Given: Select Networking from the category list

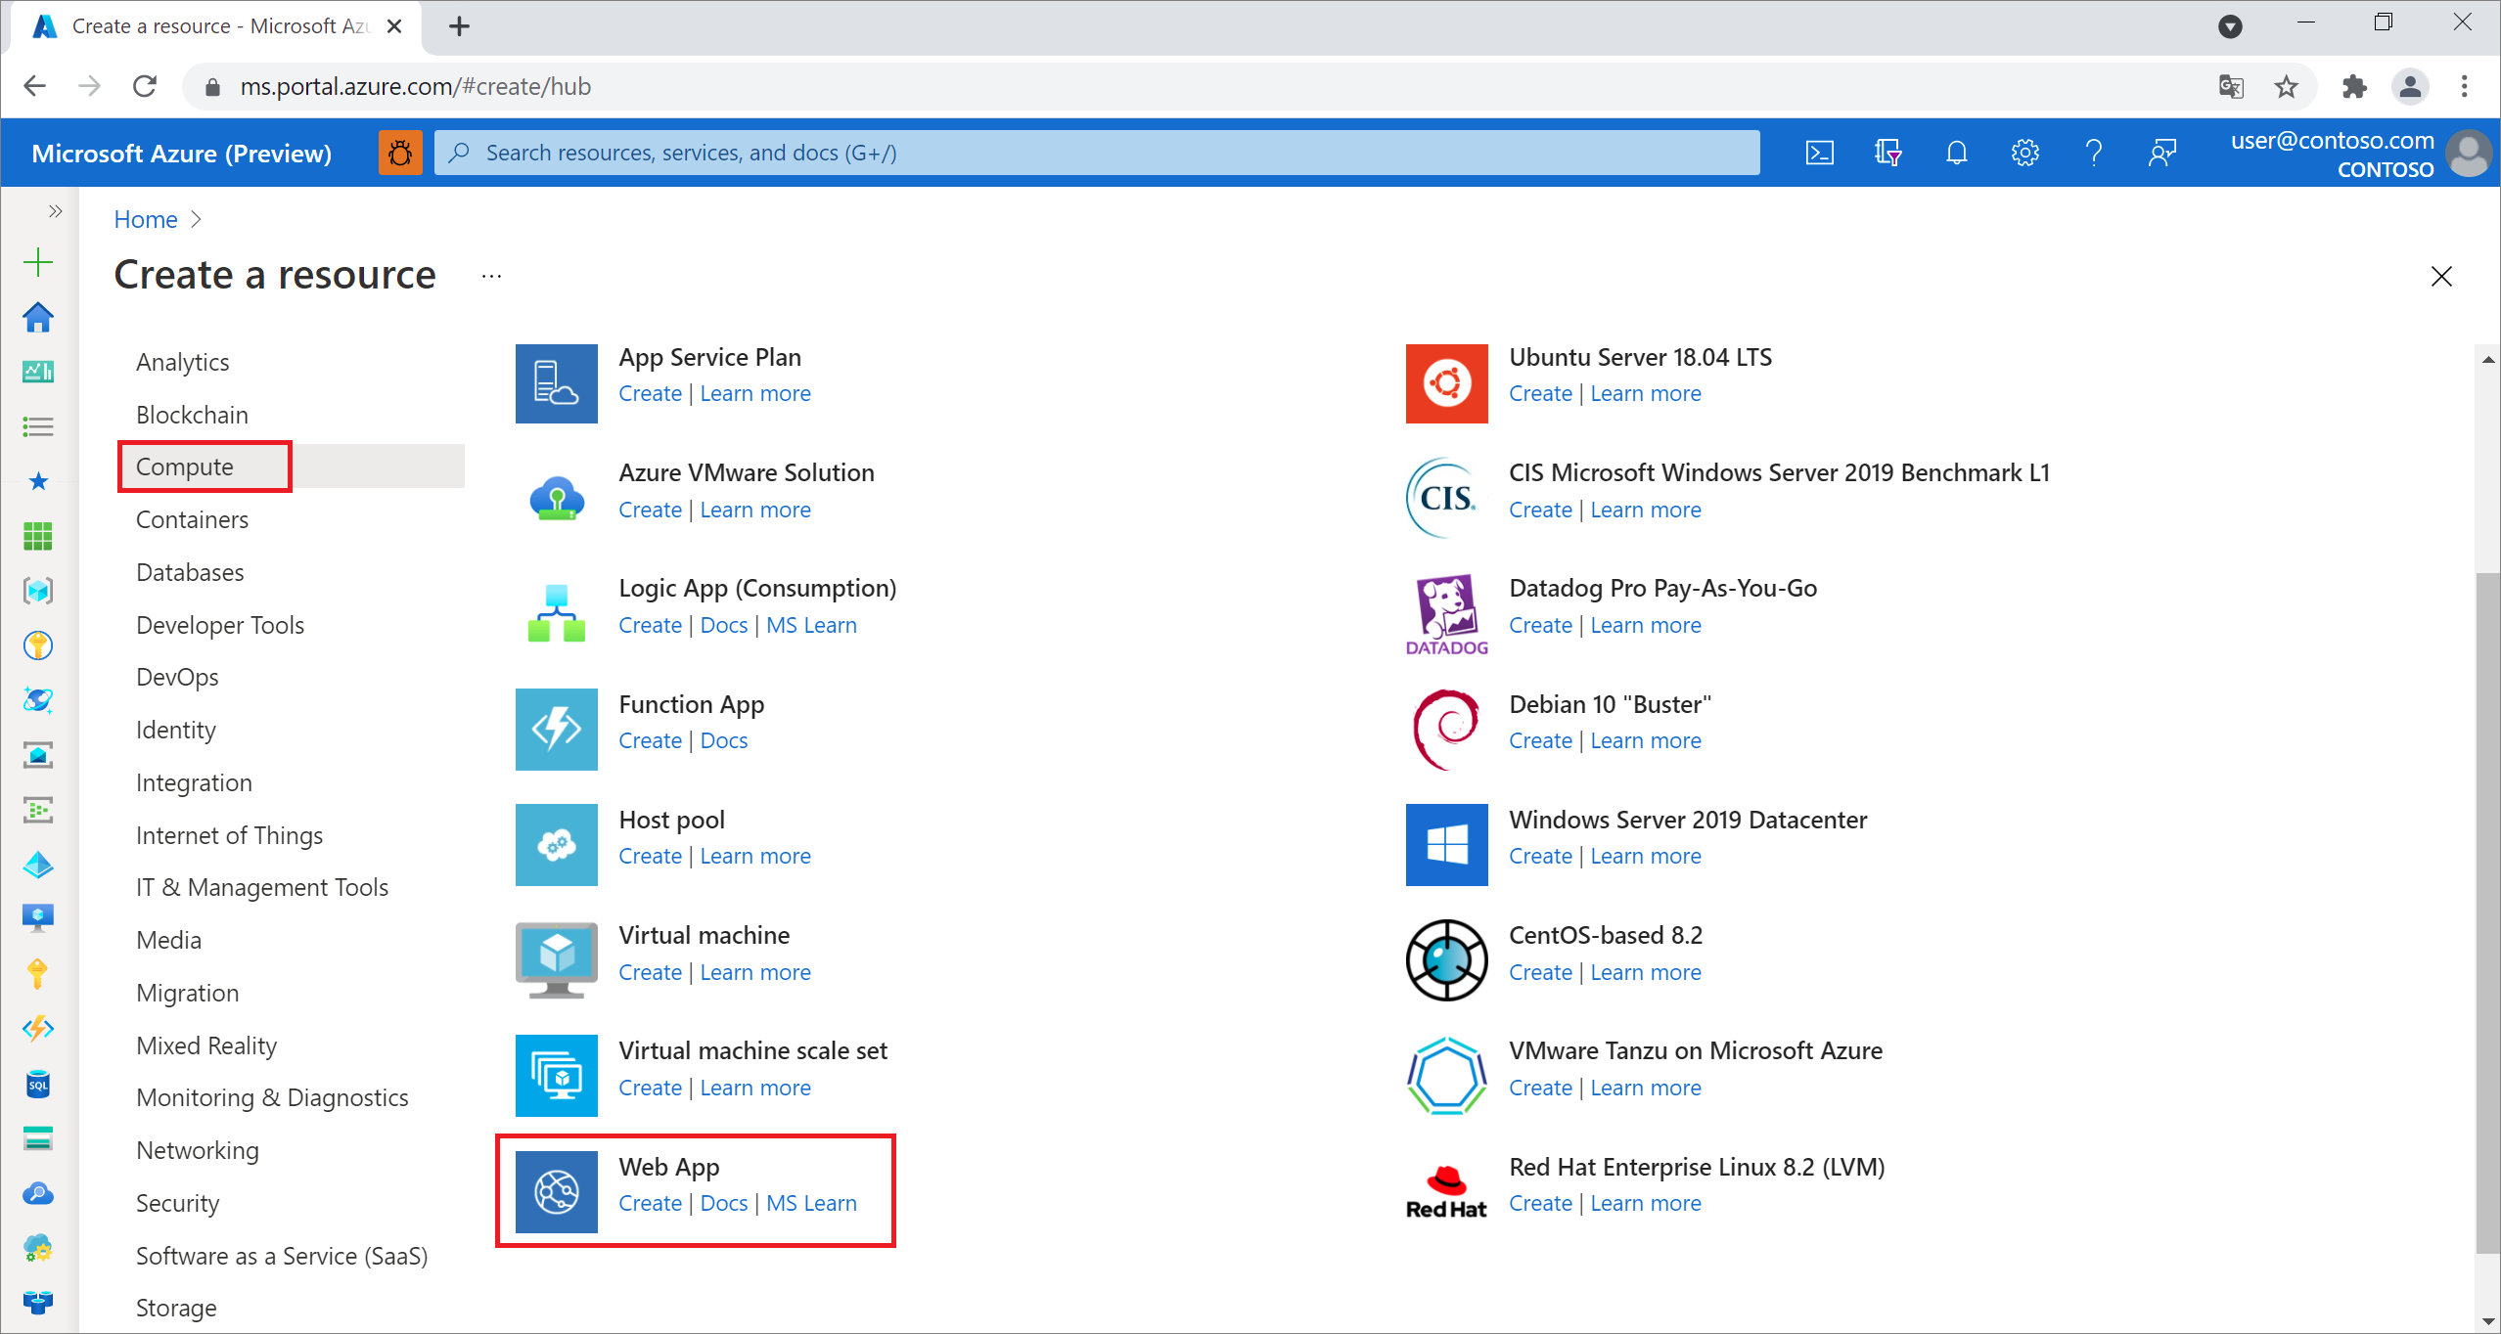Looking at the screenshot, I should (197, 1150).
